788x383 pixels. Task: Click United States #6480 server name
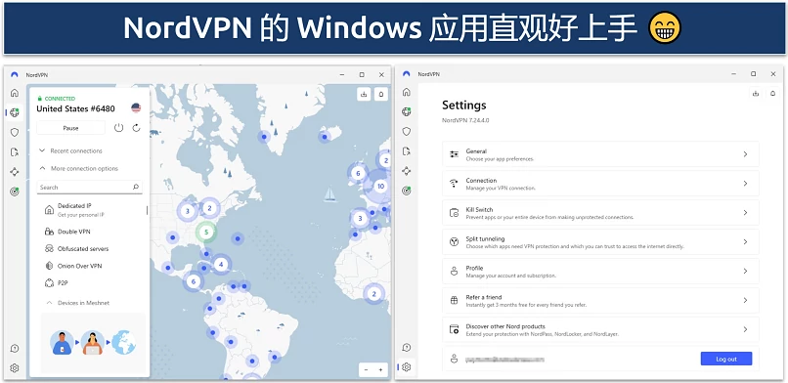pyautogui.click(x=75, y=108)
